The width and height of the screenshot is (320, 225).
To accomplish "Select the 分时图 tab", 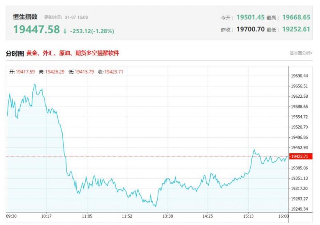I will [x=15, y=53].
